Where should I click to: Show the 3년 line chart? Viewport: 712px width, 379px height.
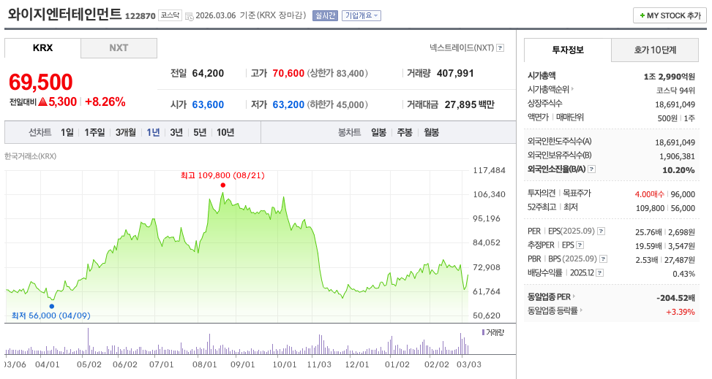point(176,132)
